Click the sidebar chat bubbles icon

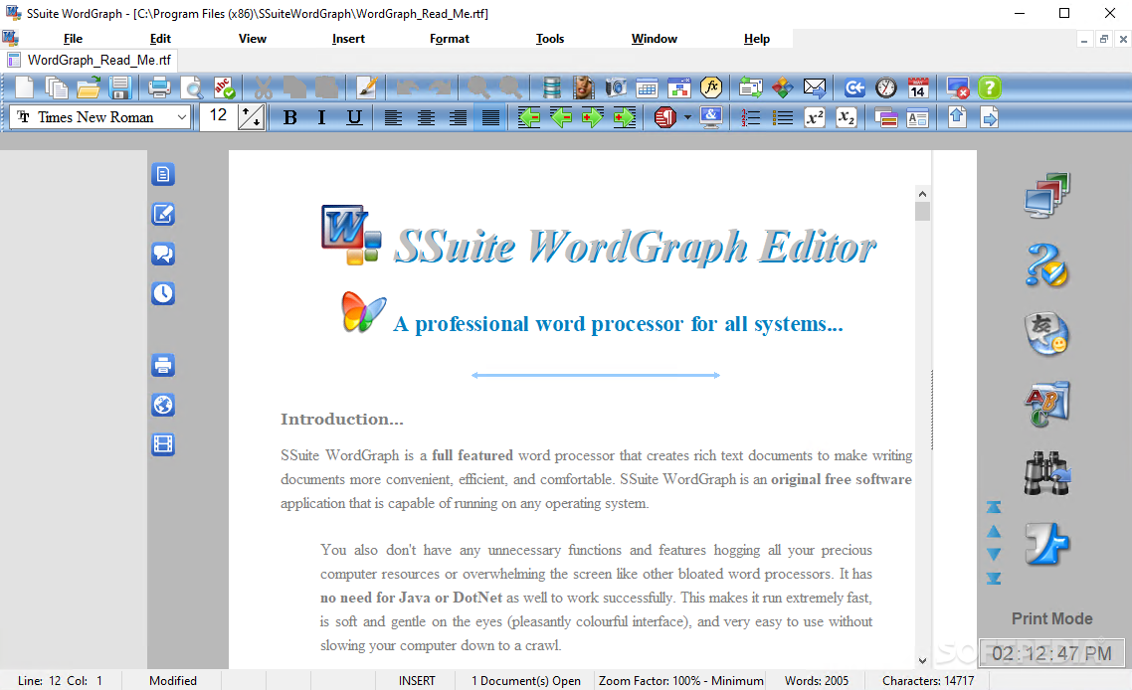point(163,254)
